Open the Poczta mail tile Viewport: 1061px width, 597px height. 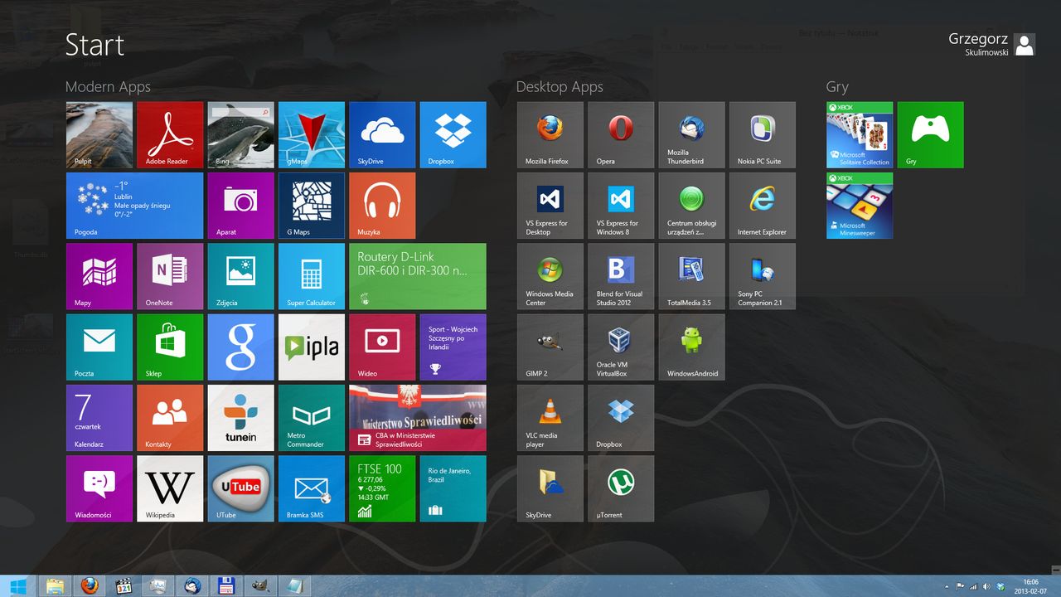point(99,347)
